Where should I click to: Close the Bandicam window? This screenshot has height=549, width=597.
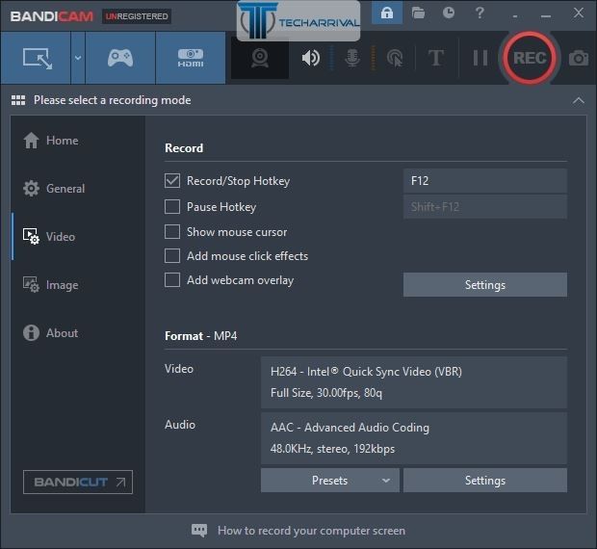(x=579, y=13)
